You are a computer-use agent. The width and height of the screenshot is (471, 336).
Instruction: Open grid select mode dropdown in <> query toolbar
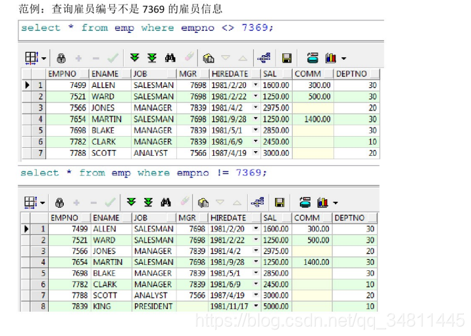[x=44, y=59]
